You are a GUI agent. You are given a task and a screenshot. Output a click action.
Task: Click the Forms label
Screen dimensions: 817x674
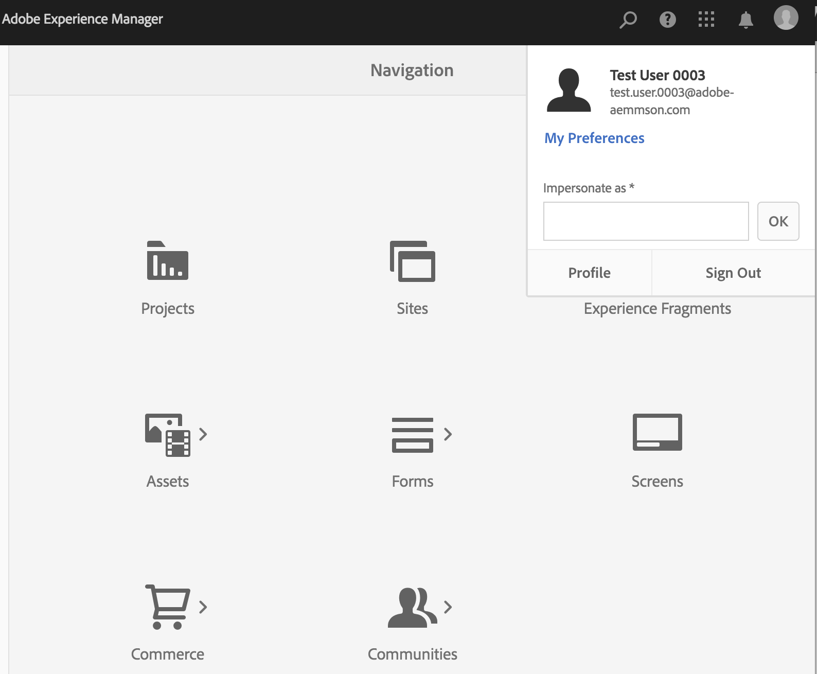point(413,481)
